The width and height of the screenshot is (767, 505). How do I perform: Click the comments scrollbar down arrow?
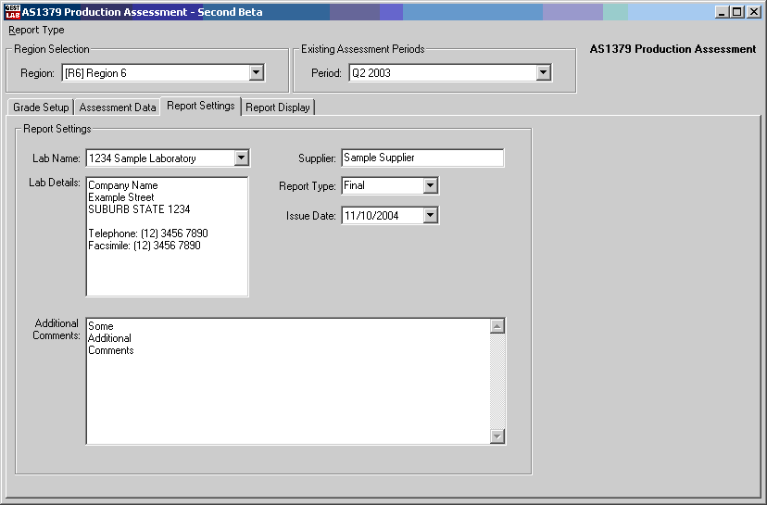pyautogui.click(x=497, y=436)
